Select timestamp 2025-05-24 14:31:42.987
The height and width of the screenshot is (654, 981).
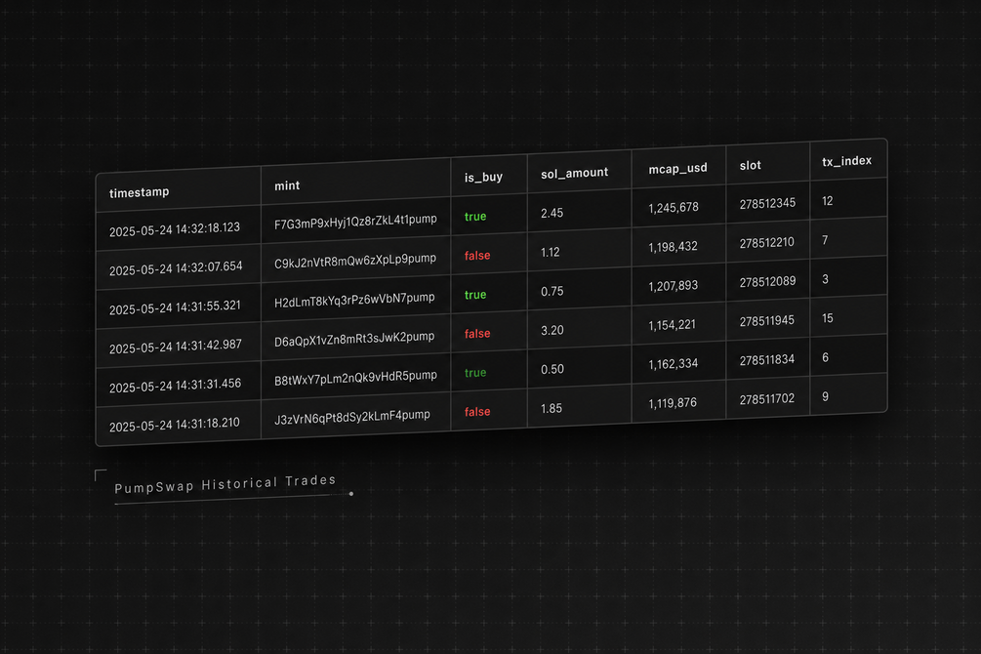[x=175, y=347]
